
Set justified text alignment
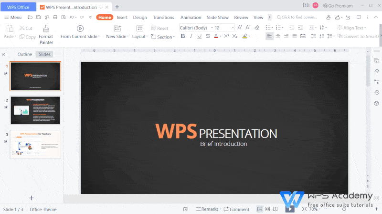[x=295, y=36]
